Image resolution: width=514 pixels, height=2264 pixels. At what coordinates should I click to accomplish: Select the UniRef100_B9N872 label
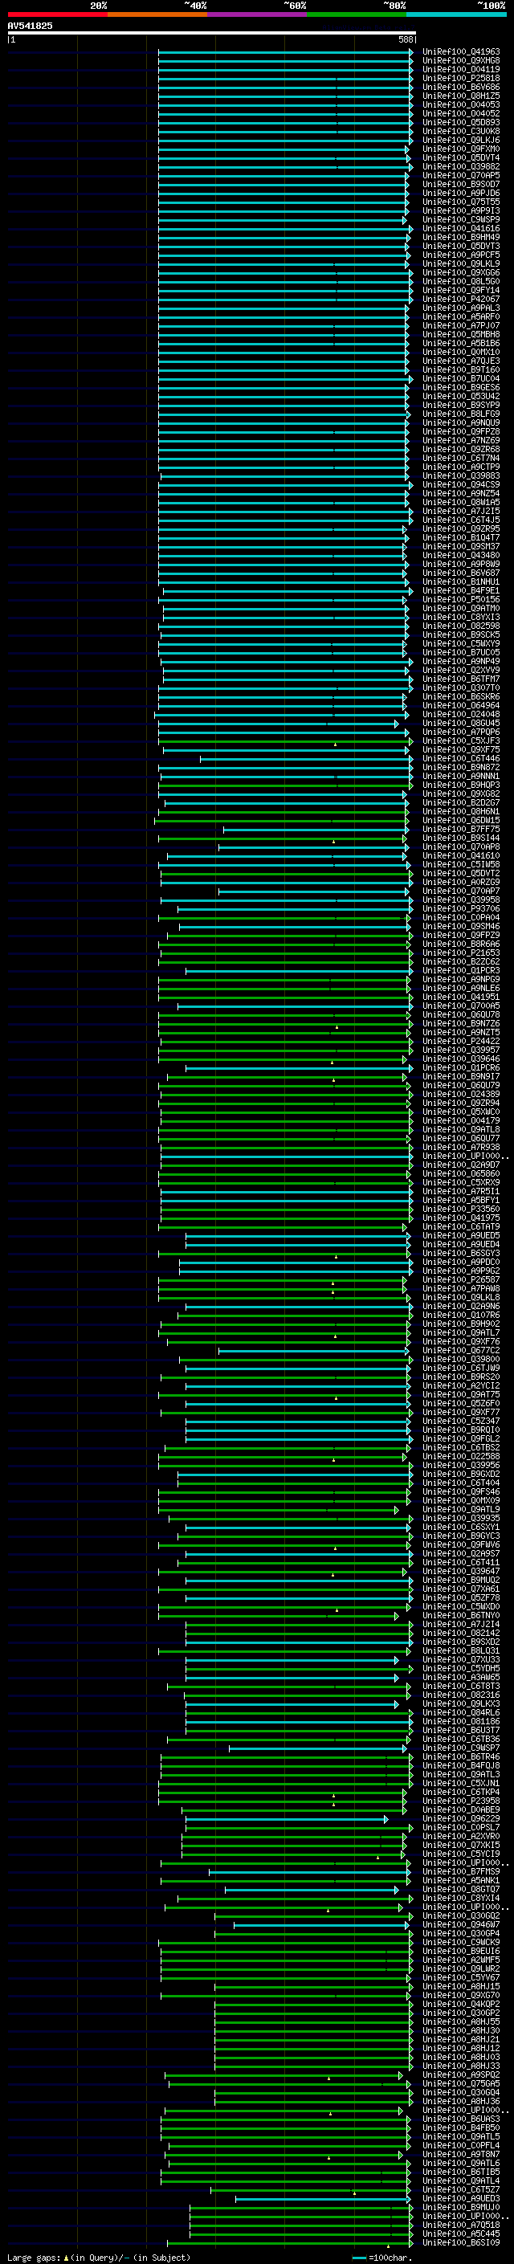[460, 767]
